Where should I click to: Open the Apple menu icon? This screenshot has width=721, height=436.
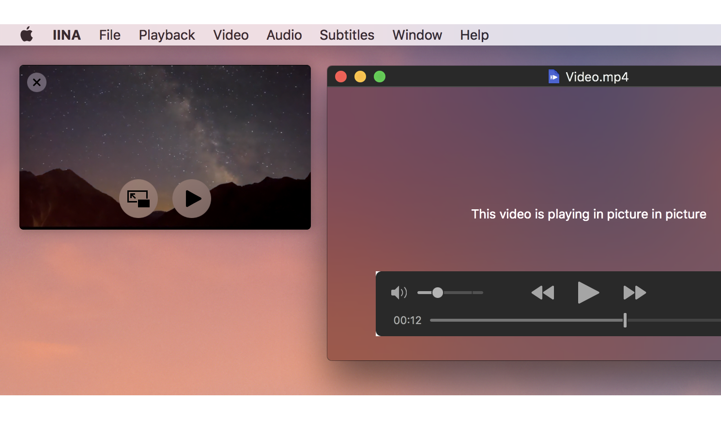coord(27,34)
